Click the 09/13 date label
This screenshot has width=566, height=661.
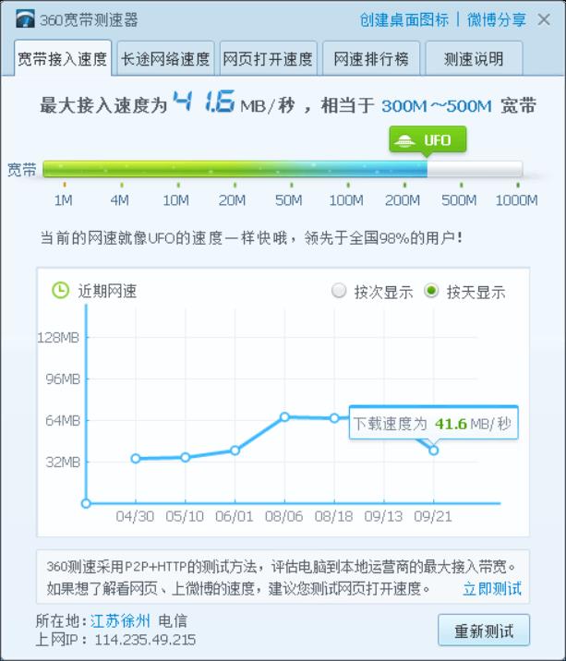pyautogui.click(x=383, y=516)
